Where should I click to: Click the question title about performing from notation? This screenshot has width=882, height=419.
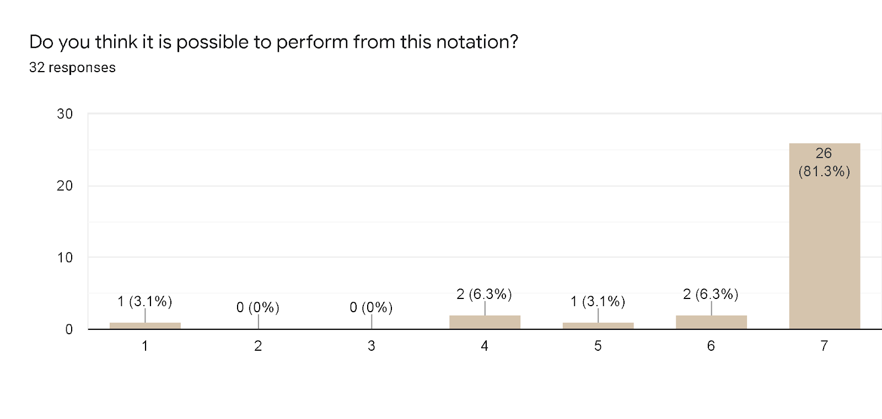pyautogui.click(x=273, y=42)
